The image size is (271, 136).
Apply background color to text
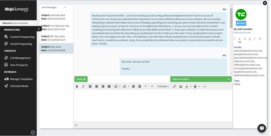[x=195, y=86]
